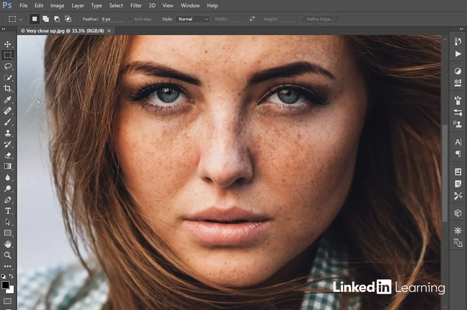This screenshot has height=310, width=467.
Task: Click in the Feather input field
Action: 112,19
